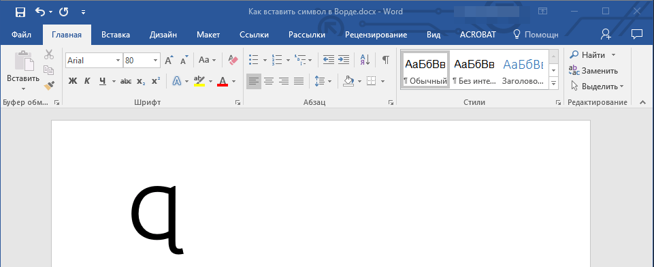The height and width of the screenshot is (267, 654).
Task: Align text right
Action: pyautogui.click(x=284, y=81)
